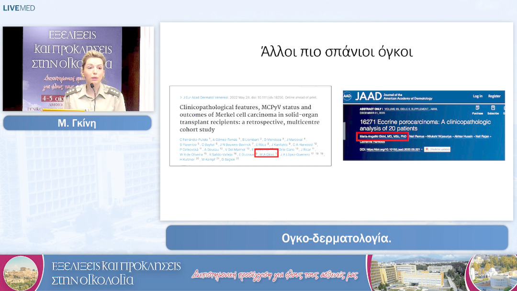Open the Log in menu item
517x291 pixels.
tap(477, 95)
